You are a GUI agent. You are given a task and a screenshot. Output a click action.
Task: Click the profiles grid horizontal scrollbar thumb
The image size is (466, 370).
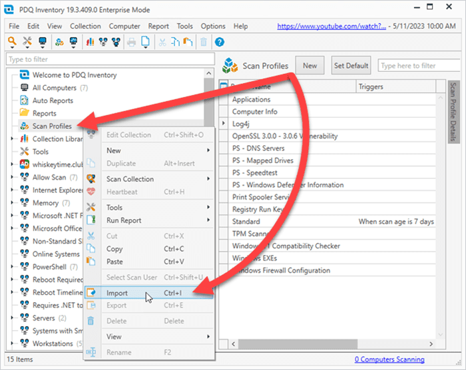[298, 344]
